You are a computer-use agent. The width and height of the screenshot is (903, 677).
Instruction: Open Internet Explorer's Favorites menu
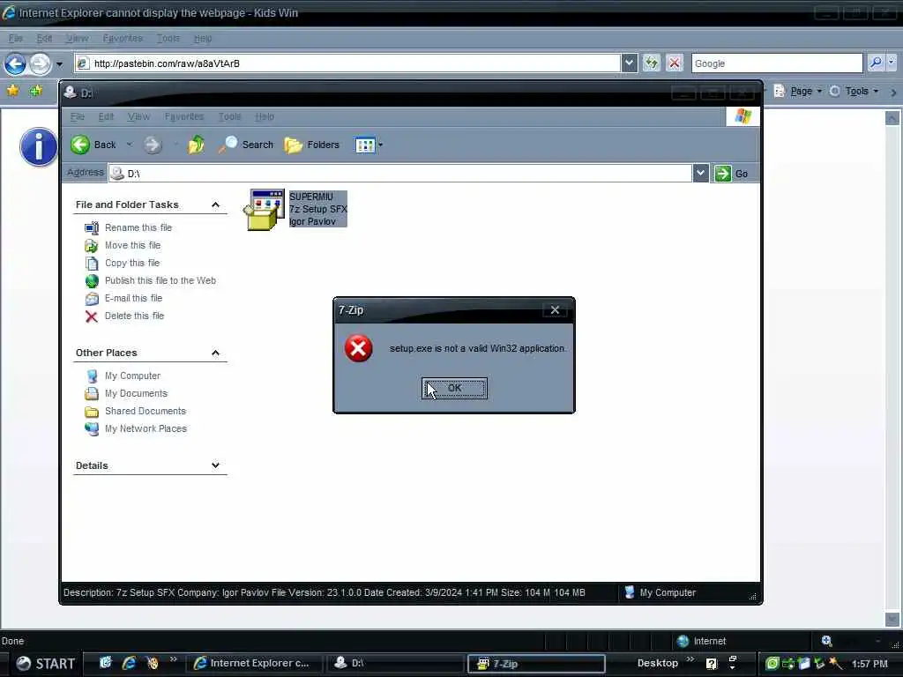pyautogui.click(x=123, y=38)
